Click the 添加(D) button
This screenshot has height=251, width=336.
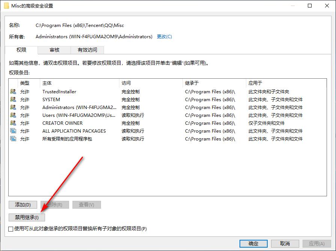[x=22, y=205]
